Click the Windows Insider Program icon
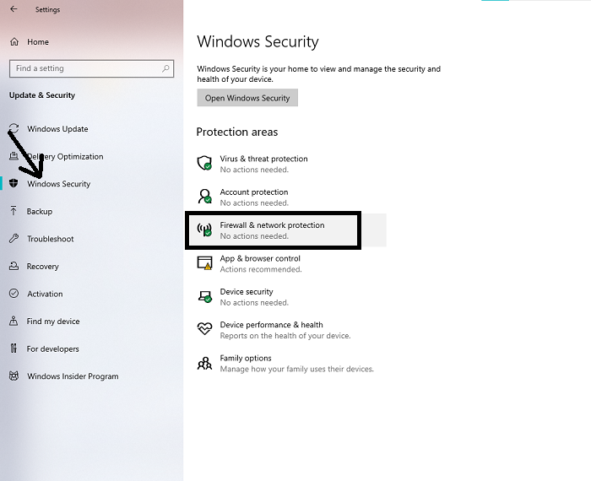 click(x=14, y=376)
